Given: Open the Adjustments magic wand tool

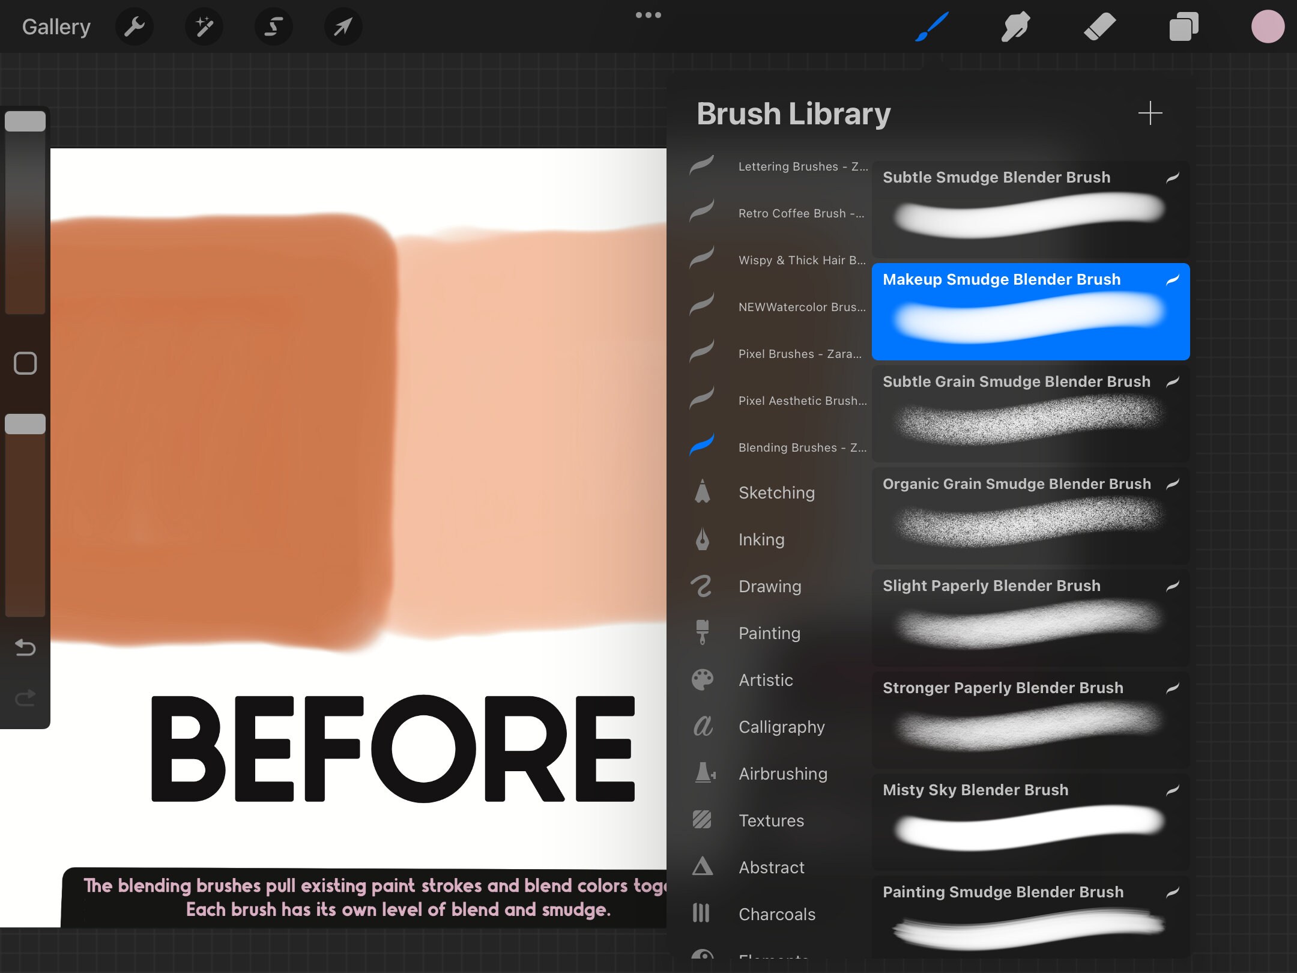Looking at the screenshot, I should (204, 26).
